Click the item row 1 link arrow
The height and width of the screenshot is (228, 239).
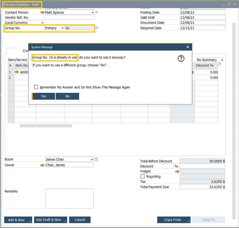[x=17, y=72]
